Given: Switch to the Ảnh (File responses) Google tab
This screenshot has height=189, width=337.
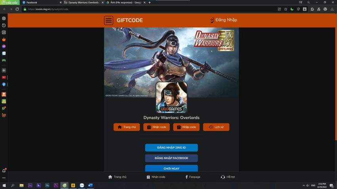Looking at the screenshot, I should pos(126,3).
